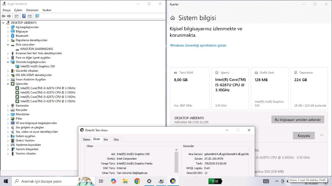Expand the Bilgisayar node
The height and width of the screenshot is (186, 332).
click(x=8, y=32)
